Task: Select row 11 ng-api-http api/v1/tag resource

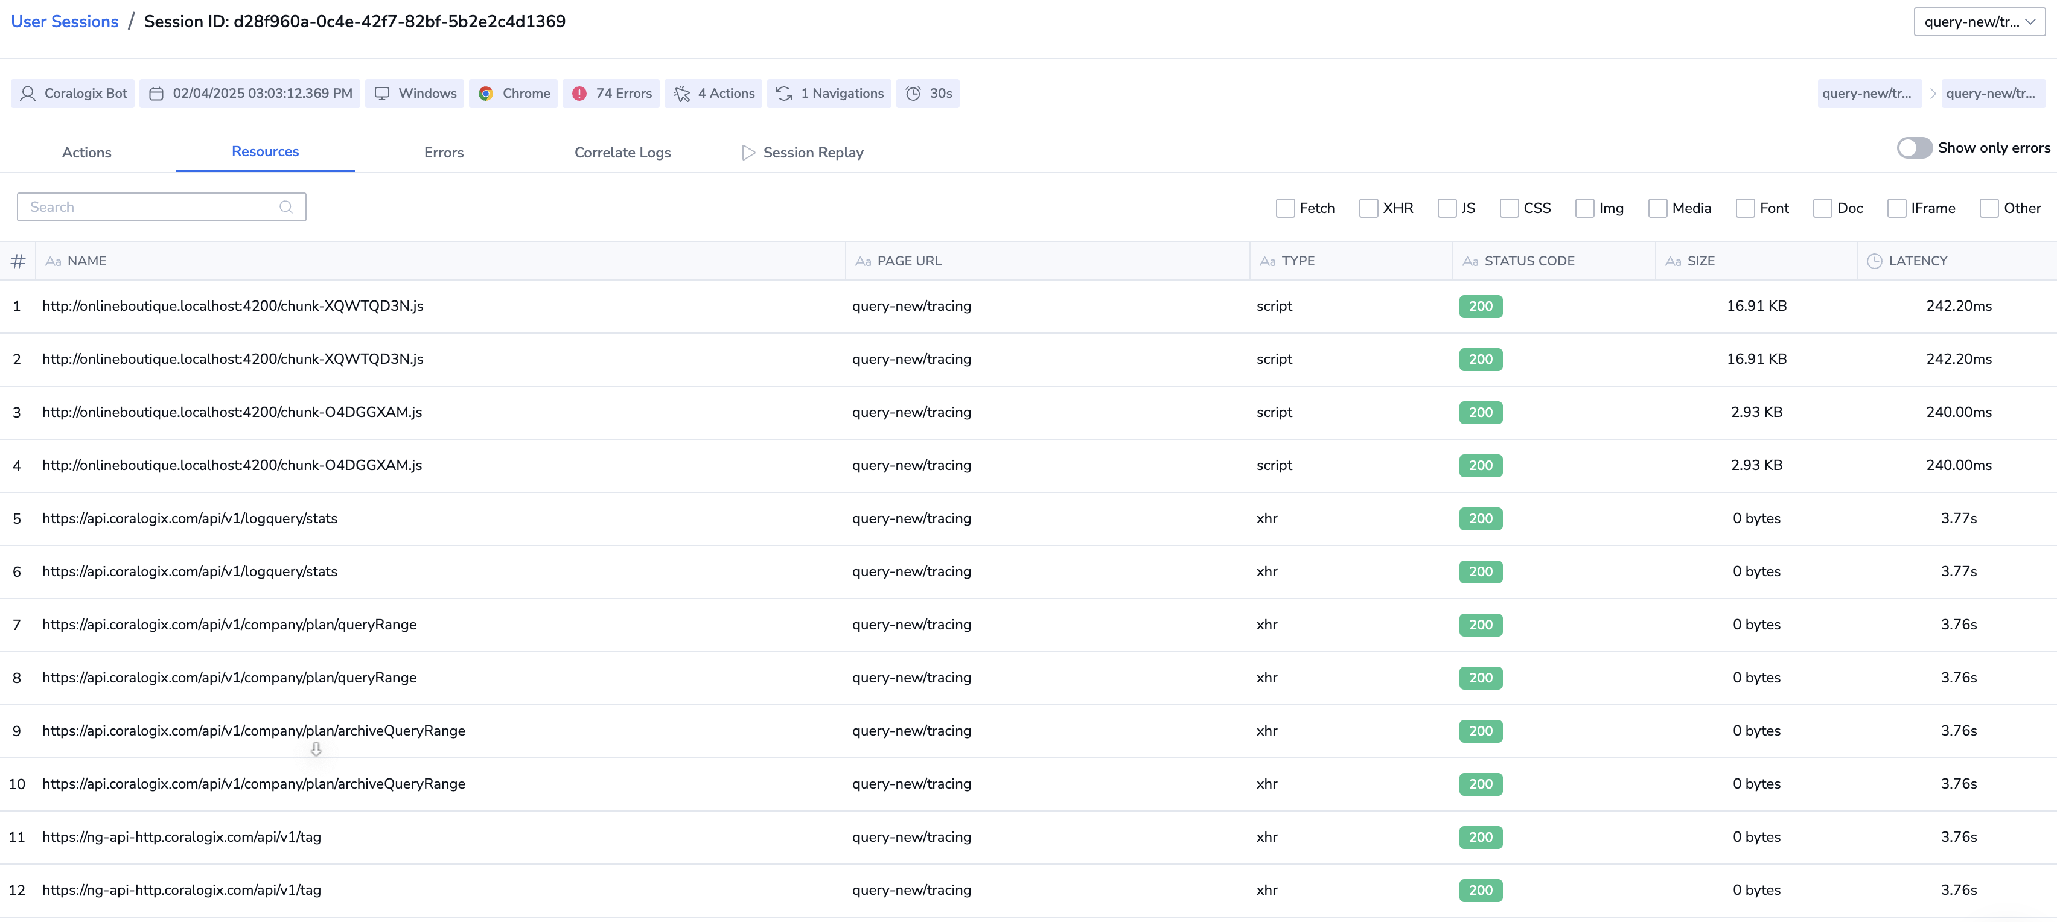Action: pos(1028,838)
